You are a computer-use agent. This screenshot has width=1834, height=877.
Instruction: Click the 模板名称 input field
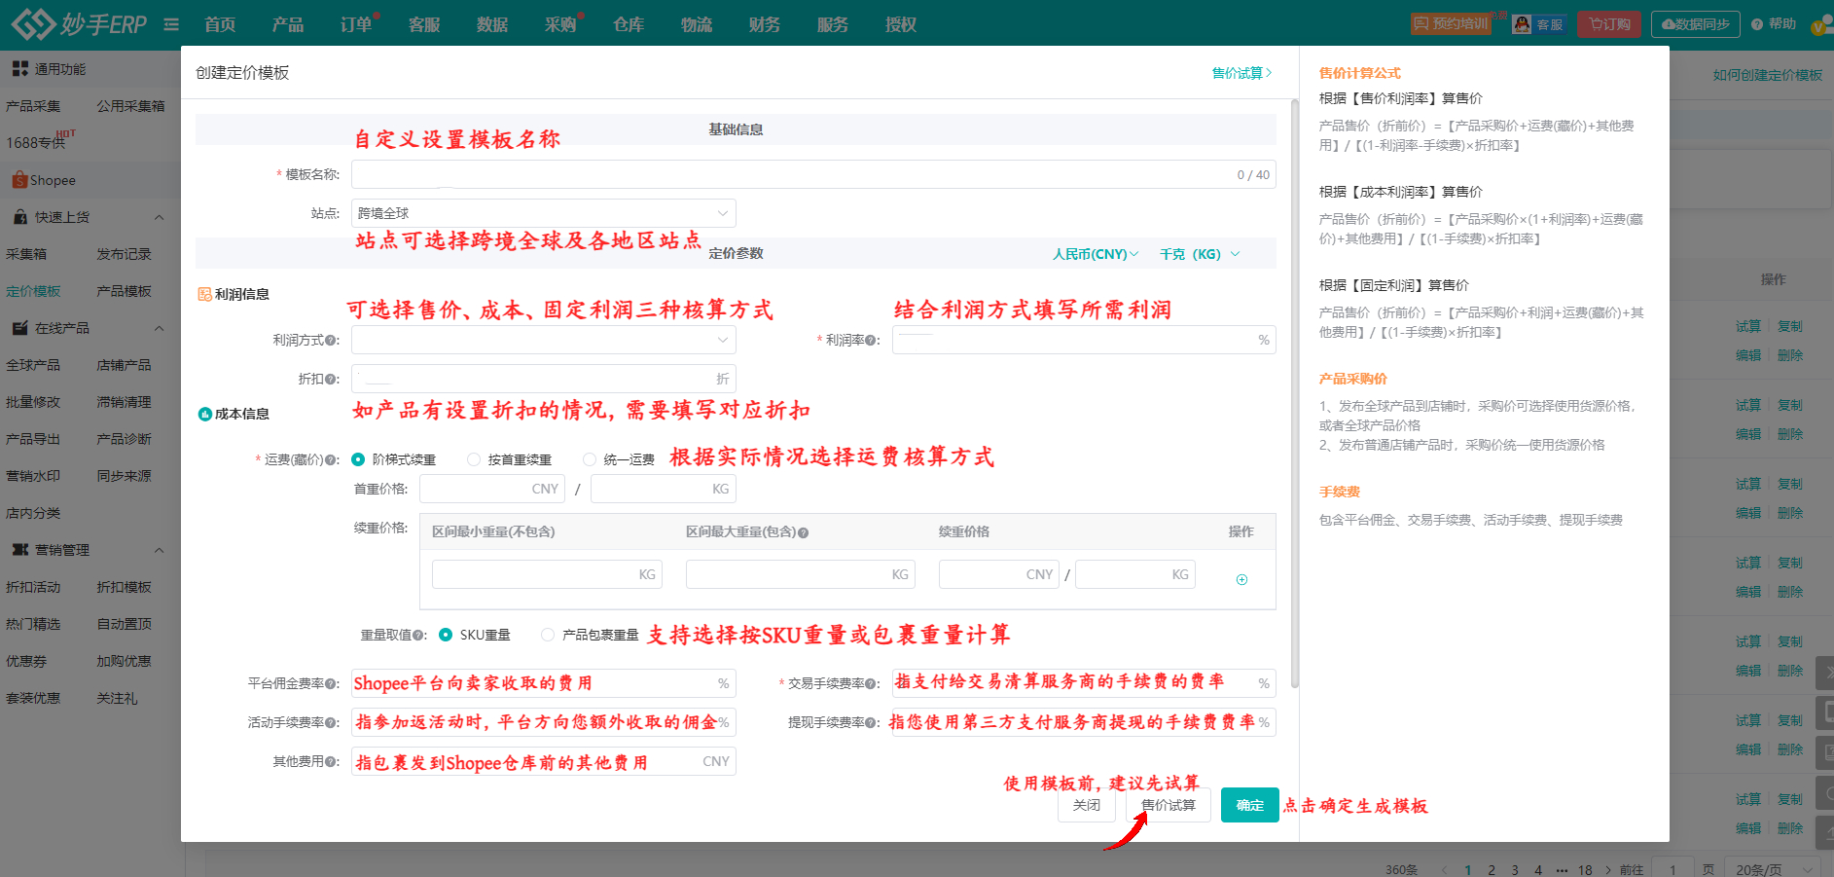pyautogui.click(x=788, y=175)
